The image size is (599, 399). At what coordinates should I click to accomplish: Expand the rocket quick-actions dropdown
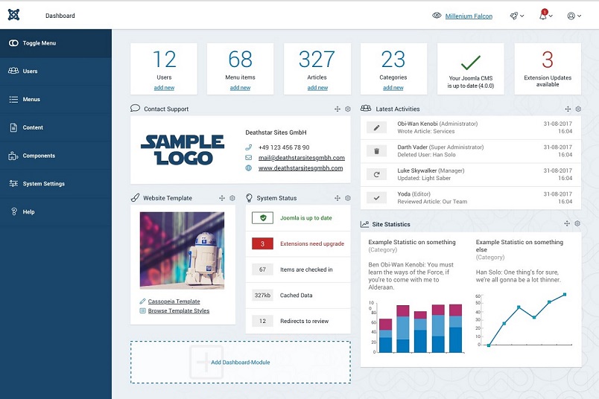pyautogui.click(x=516, y=16)
